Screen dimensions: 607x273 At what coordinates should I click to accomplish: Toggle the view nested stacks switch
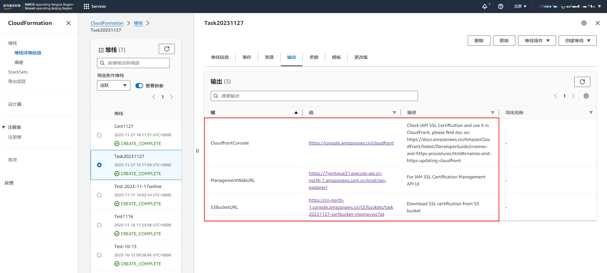point(139,86)
